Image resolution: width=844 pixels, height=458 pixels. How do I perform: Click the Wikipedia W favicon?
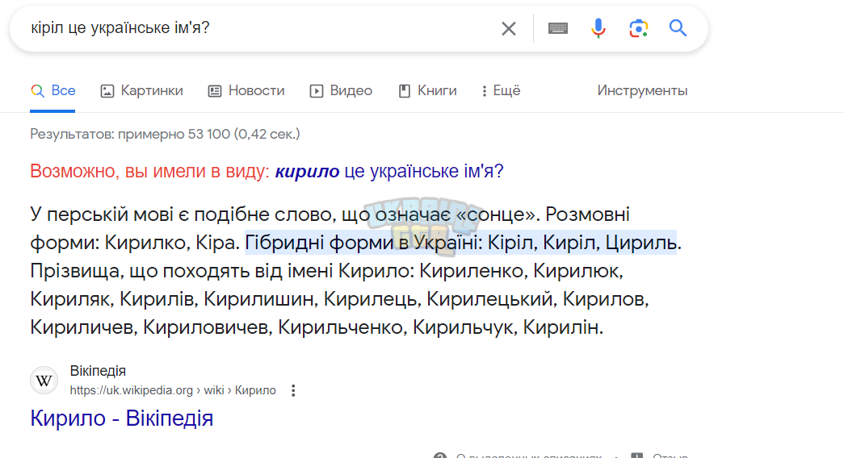coord(44,381)
